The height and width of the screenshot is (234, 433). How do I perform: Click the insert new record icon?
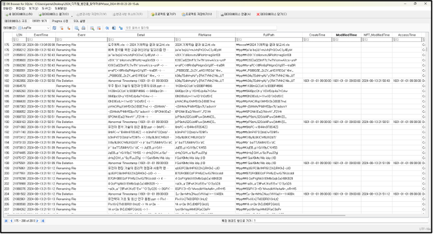pos(92,28)
